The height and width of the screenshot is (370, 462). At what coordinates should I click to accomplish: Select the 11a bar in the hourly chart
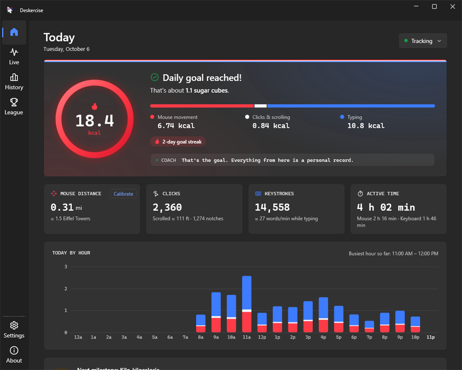coord(247,304)
